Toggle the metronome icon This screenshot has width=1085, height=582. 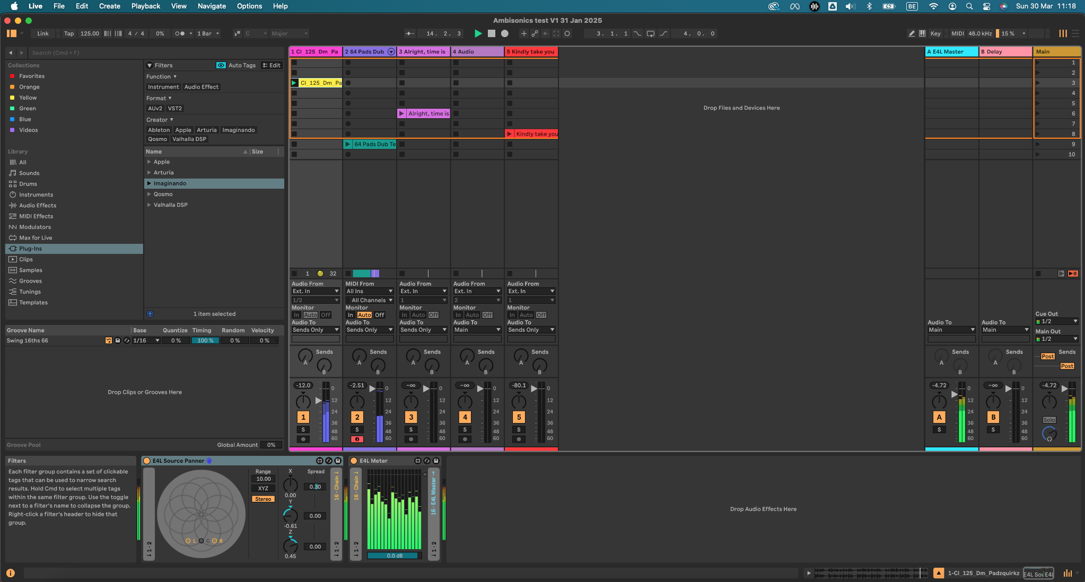pos(180,33)
